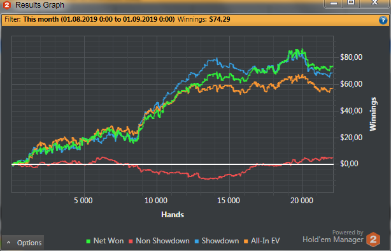Screen dimensions: 391x251
Task: Click the Powered by Hold'em Manager text
Action: click(333, 236)
